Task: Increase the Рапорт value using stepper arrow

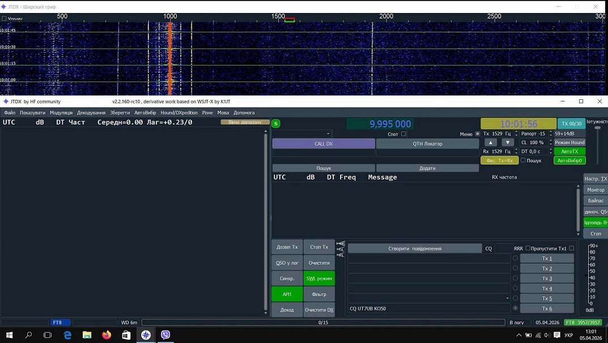Action: [550, 132]
